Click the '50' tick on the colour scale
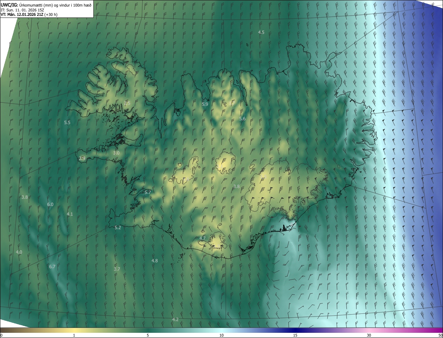The height and width of the screenshot is (338, 443). click(440, 335)
